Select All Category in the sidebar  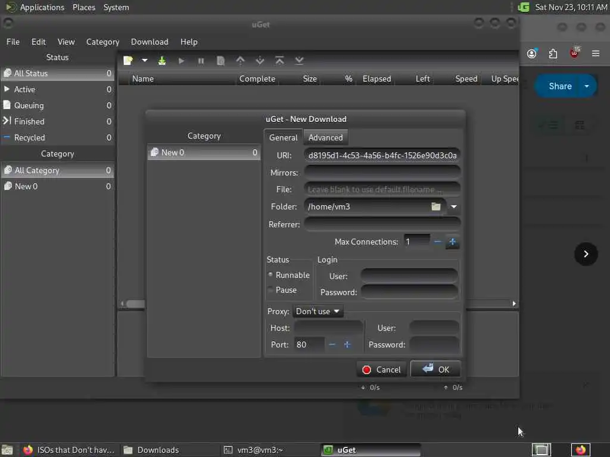[58, 170]
